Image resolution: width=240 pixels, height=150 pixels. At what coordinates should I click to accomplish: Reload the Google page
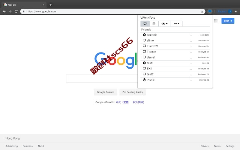tap(16, 12)
